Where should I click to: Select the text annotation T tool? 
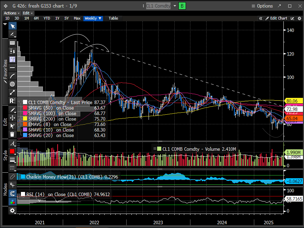[x=12, y=59]
